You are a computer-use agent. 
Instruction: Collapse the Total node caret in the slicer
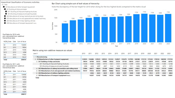1,5
